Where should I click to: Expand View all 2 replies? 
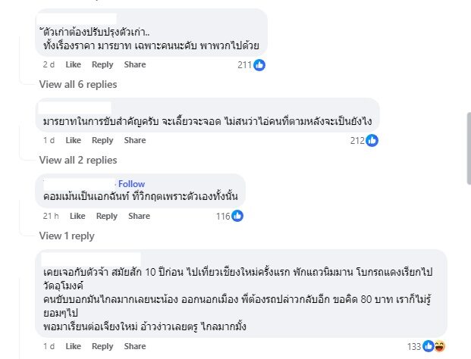coord(78,160)
